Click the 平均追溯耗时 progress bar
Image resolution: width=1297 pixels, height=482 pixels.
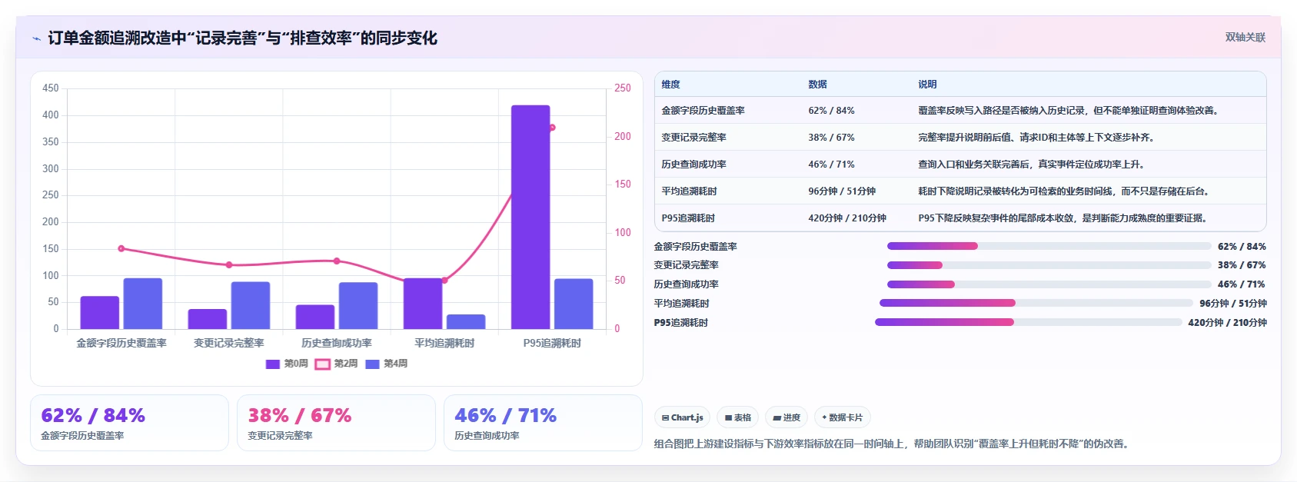(x=1036, y=303)
